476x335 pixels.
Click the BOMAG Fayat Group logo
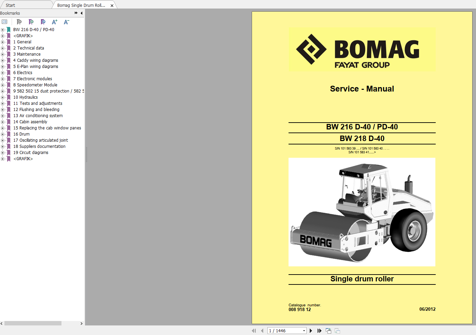pyautogui.click(x=362, y=50)
